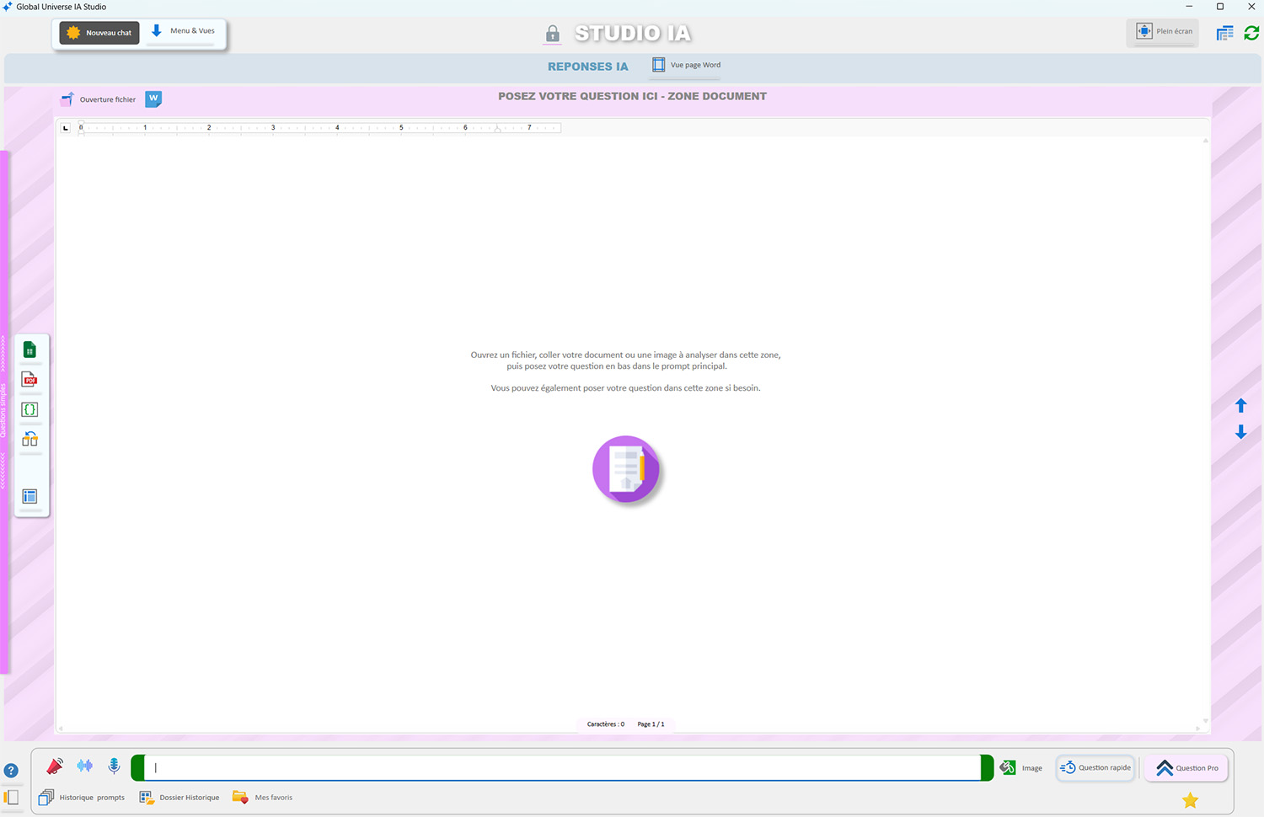
Task: Click in the main prompt input field
Action: coord(562,767)
